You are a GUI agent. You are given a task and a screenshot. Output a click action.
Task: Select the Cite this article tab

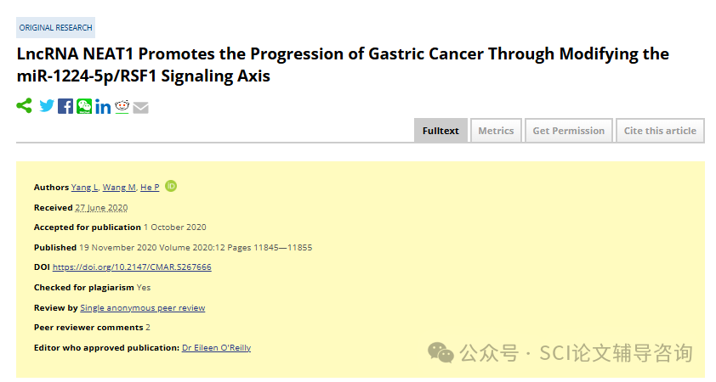point(660,131)
